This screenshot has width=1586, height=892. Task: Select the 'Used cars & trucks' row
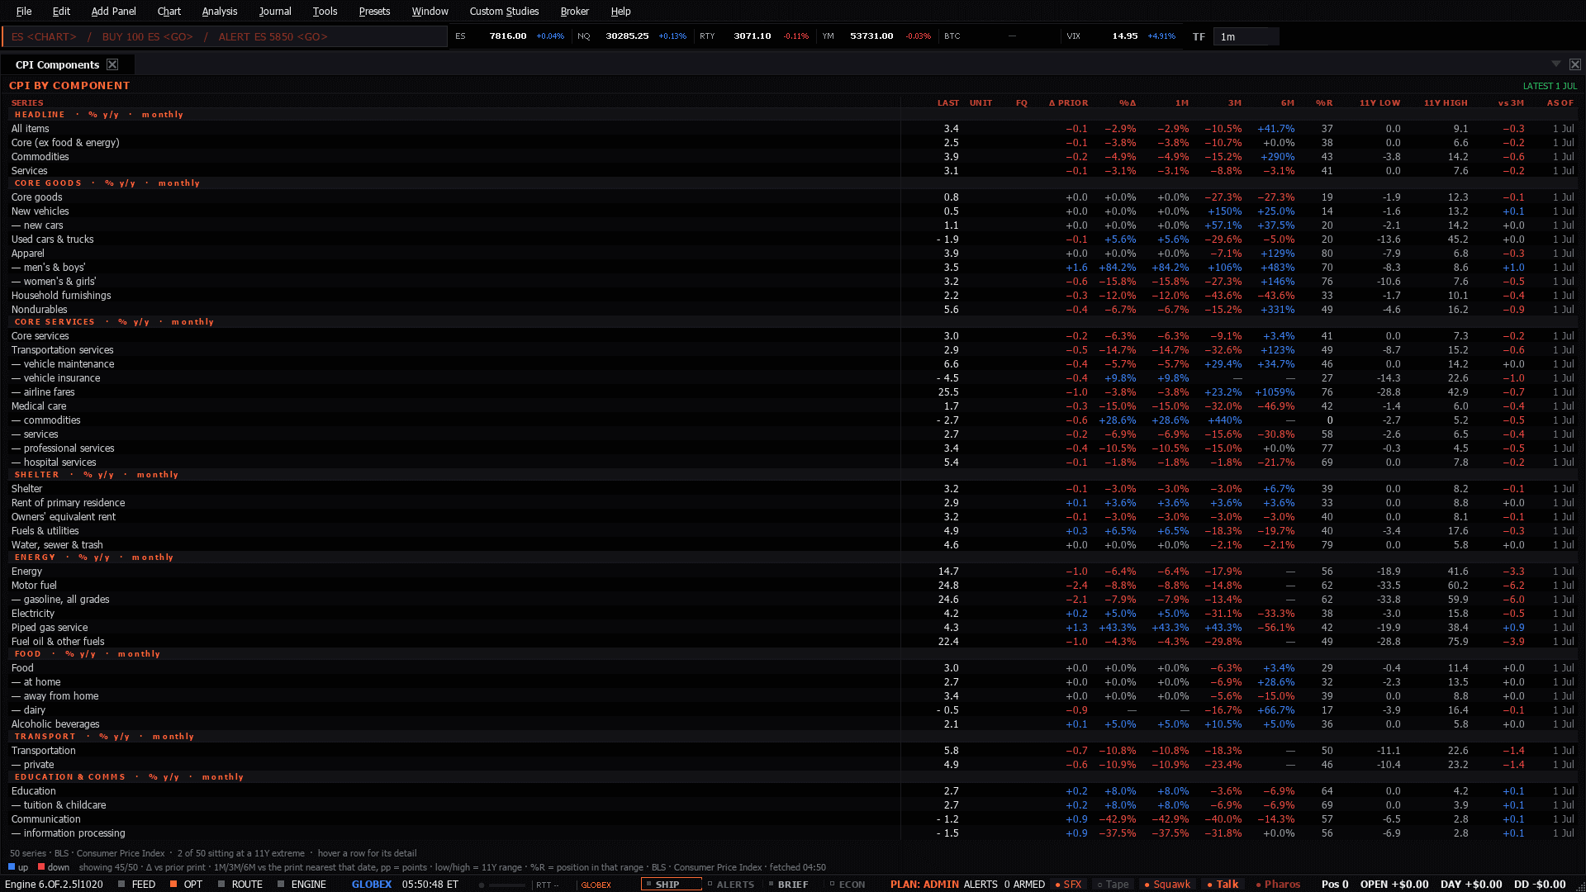[793, 240]
